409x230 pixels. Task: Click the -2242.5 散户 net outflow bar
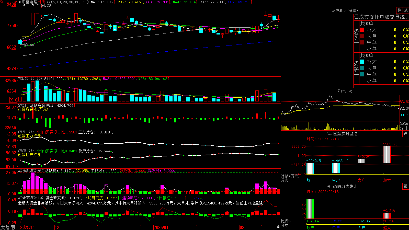(x=310, y=168)
